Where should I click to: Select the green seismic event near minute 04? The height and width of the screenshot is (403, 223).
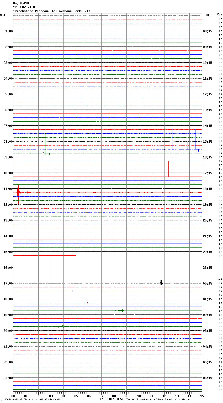point(63,327)
